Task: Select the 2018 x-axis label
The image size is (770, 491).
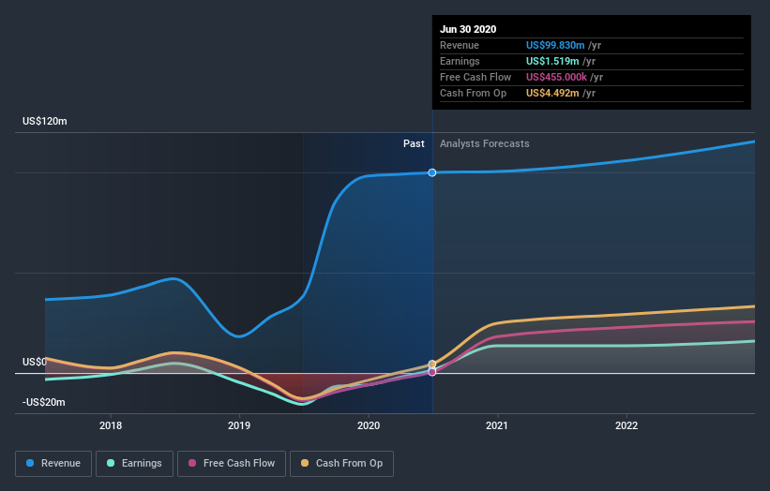Action: pos(111,425)
